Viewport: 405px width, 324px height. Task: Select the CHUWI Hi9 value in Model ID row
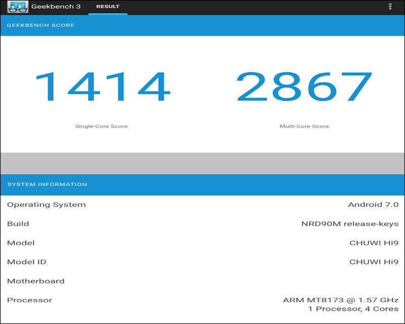tap(374, 262)
